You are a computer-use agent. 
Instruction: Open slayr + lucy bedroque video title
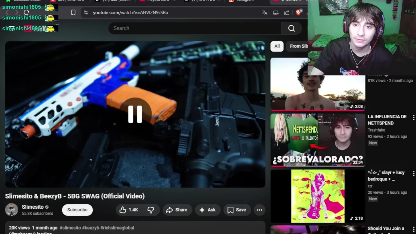coord(386,175)
